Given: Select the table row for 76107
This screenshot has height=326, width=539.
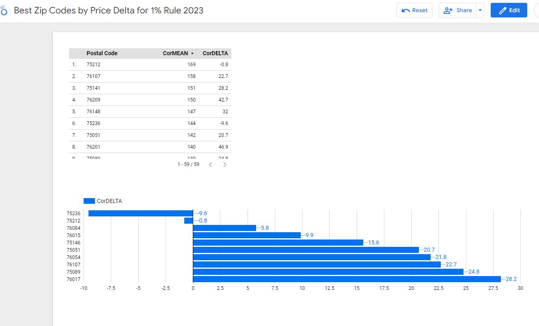Looking at the screenshot, I should (x=150, y=76).
